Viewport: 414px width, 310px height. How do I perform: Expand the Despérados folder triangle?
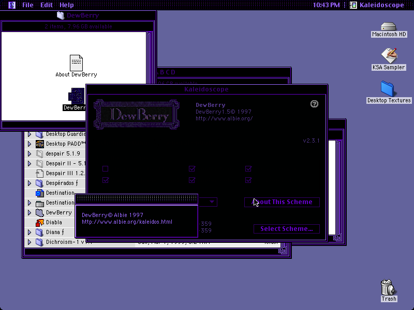coord(29,183)
